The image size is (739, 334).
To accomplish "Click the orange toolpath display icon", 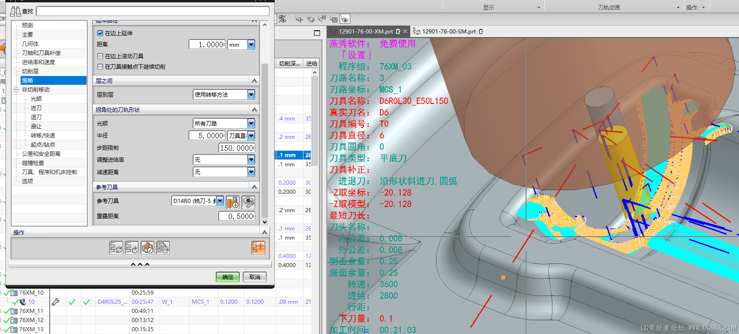I will [x=258, y=248].
